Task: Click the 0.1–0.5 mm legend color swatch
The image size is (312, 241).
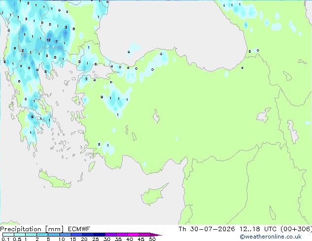Action: point(8,235)
